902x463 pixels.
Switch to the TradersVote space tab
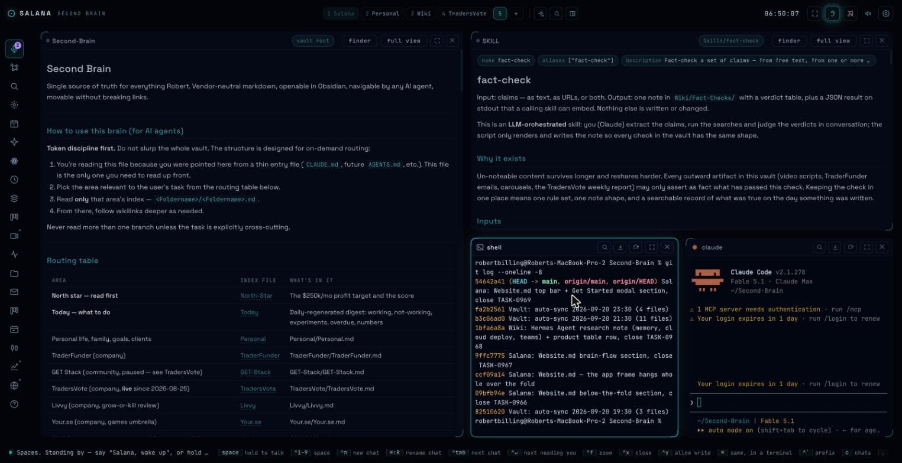click(464, 14)
